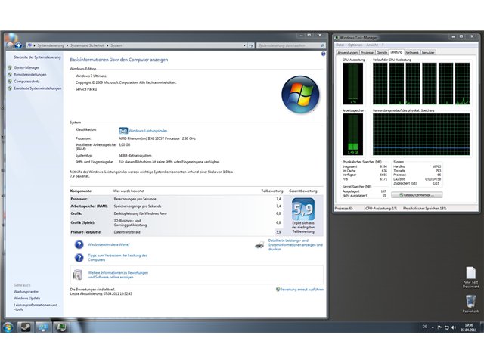
Task: Click the network icon in system tray
Action: click(x=446, y=327)
